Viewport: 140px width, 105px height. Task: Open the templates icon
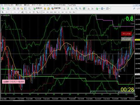[107, 8]
